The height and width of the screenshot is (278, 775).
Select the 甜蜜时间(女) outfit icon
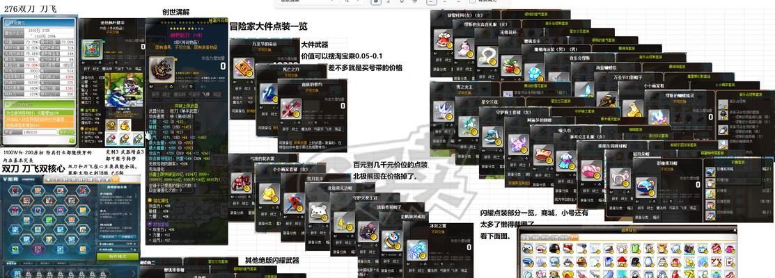point(444,40)
